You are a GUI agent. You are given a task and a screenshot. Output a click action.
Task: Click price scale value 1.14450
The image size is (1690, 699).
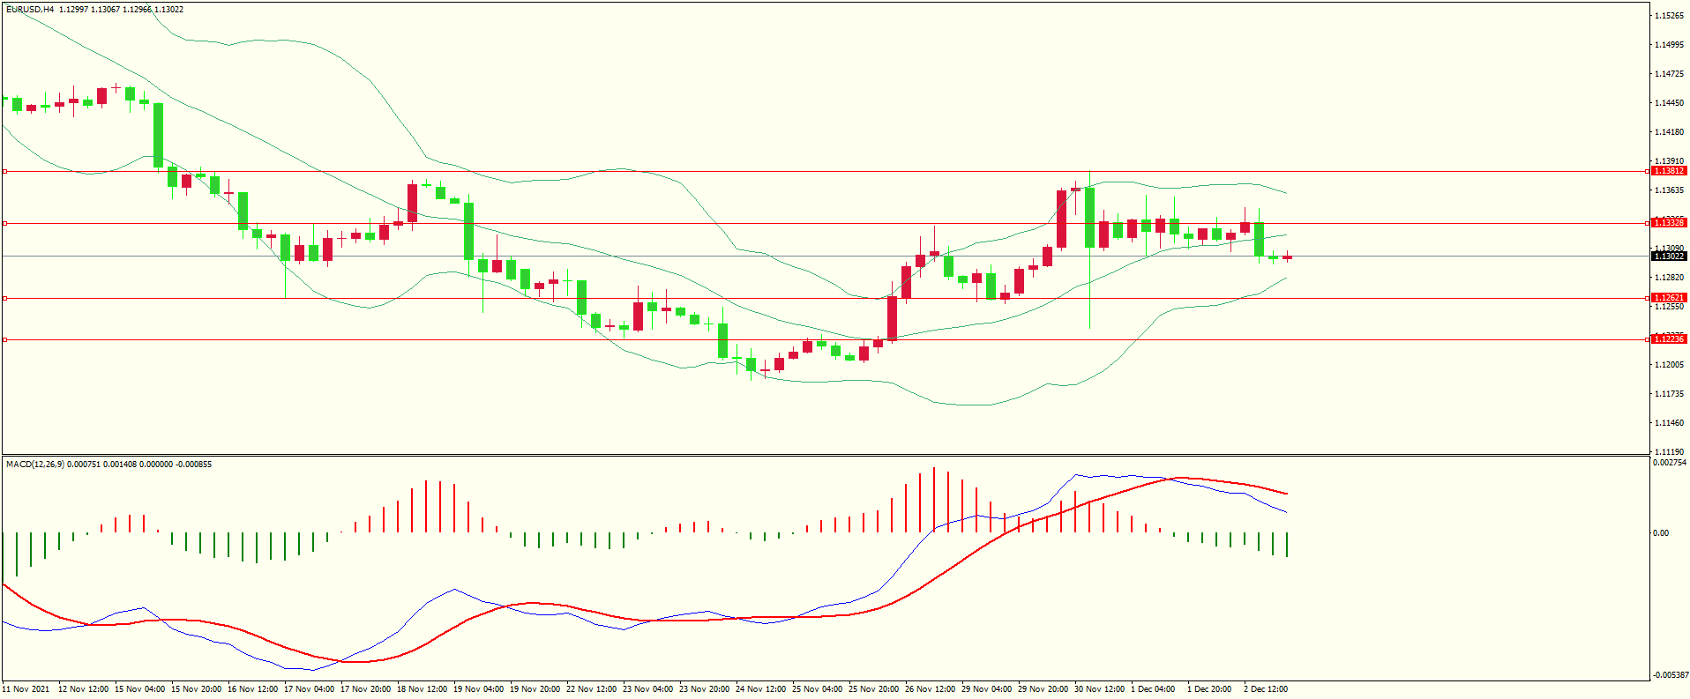1669,103
